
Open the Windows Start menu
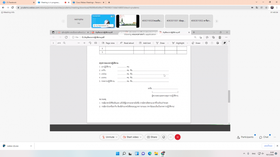pyautogui.click(x=118, y=153)
